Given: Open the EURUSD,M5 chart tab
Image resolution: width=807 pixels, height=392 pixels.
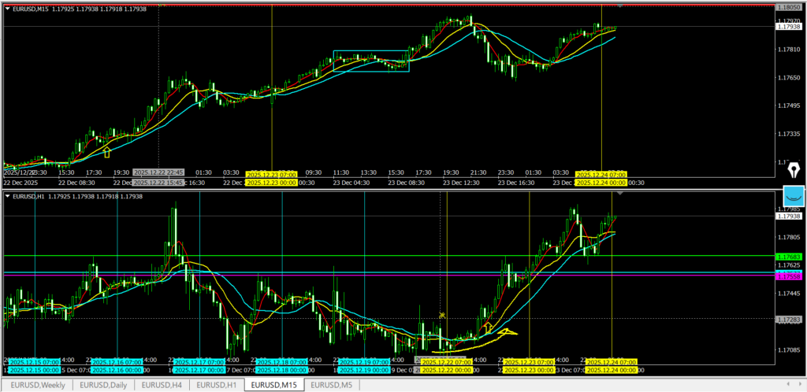Looking at the screenshot, I should [333, 385].
